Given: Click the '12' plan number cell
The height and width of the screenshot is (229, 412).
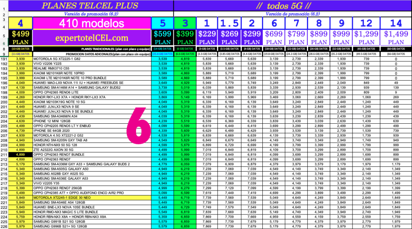Looking at the screenshot, I should click(x=366, y=23).
